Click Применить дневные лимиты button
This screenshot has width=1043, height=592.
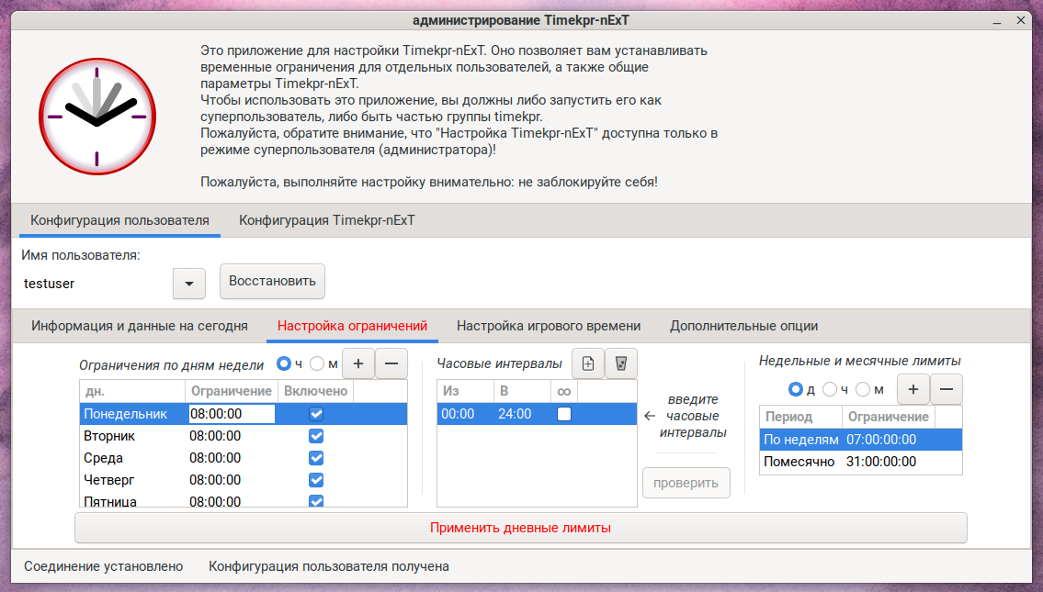tap(520, 528)
